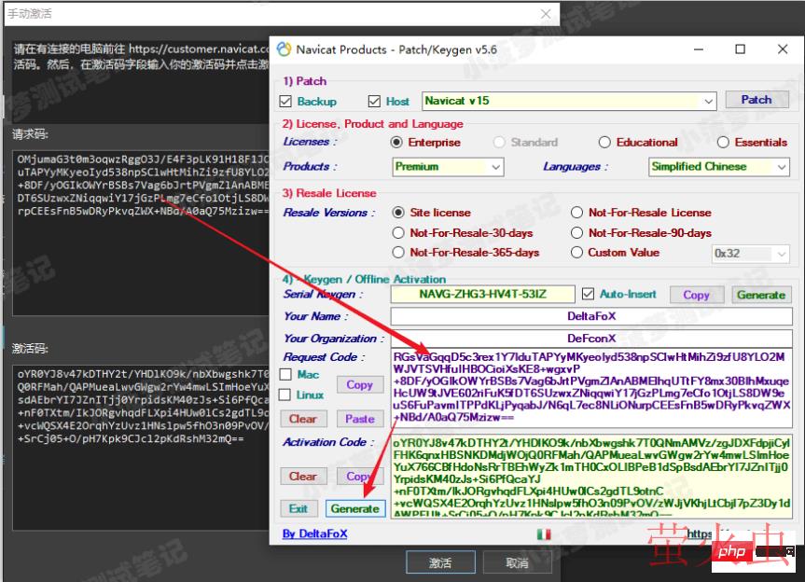Disable the Auto-Insert checkbox
This screenshot has height=582, width=805.
pyautogui.click(x=588, y=294)
